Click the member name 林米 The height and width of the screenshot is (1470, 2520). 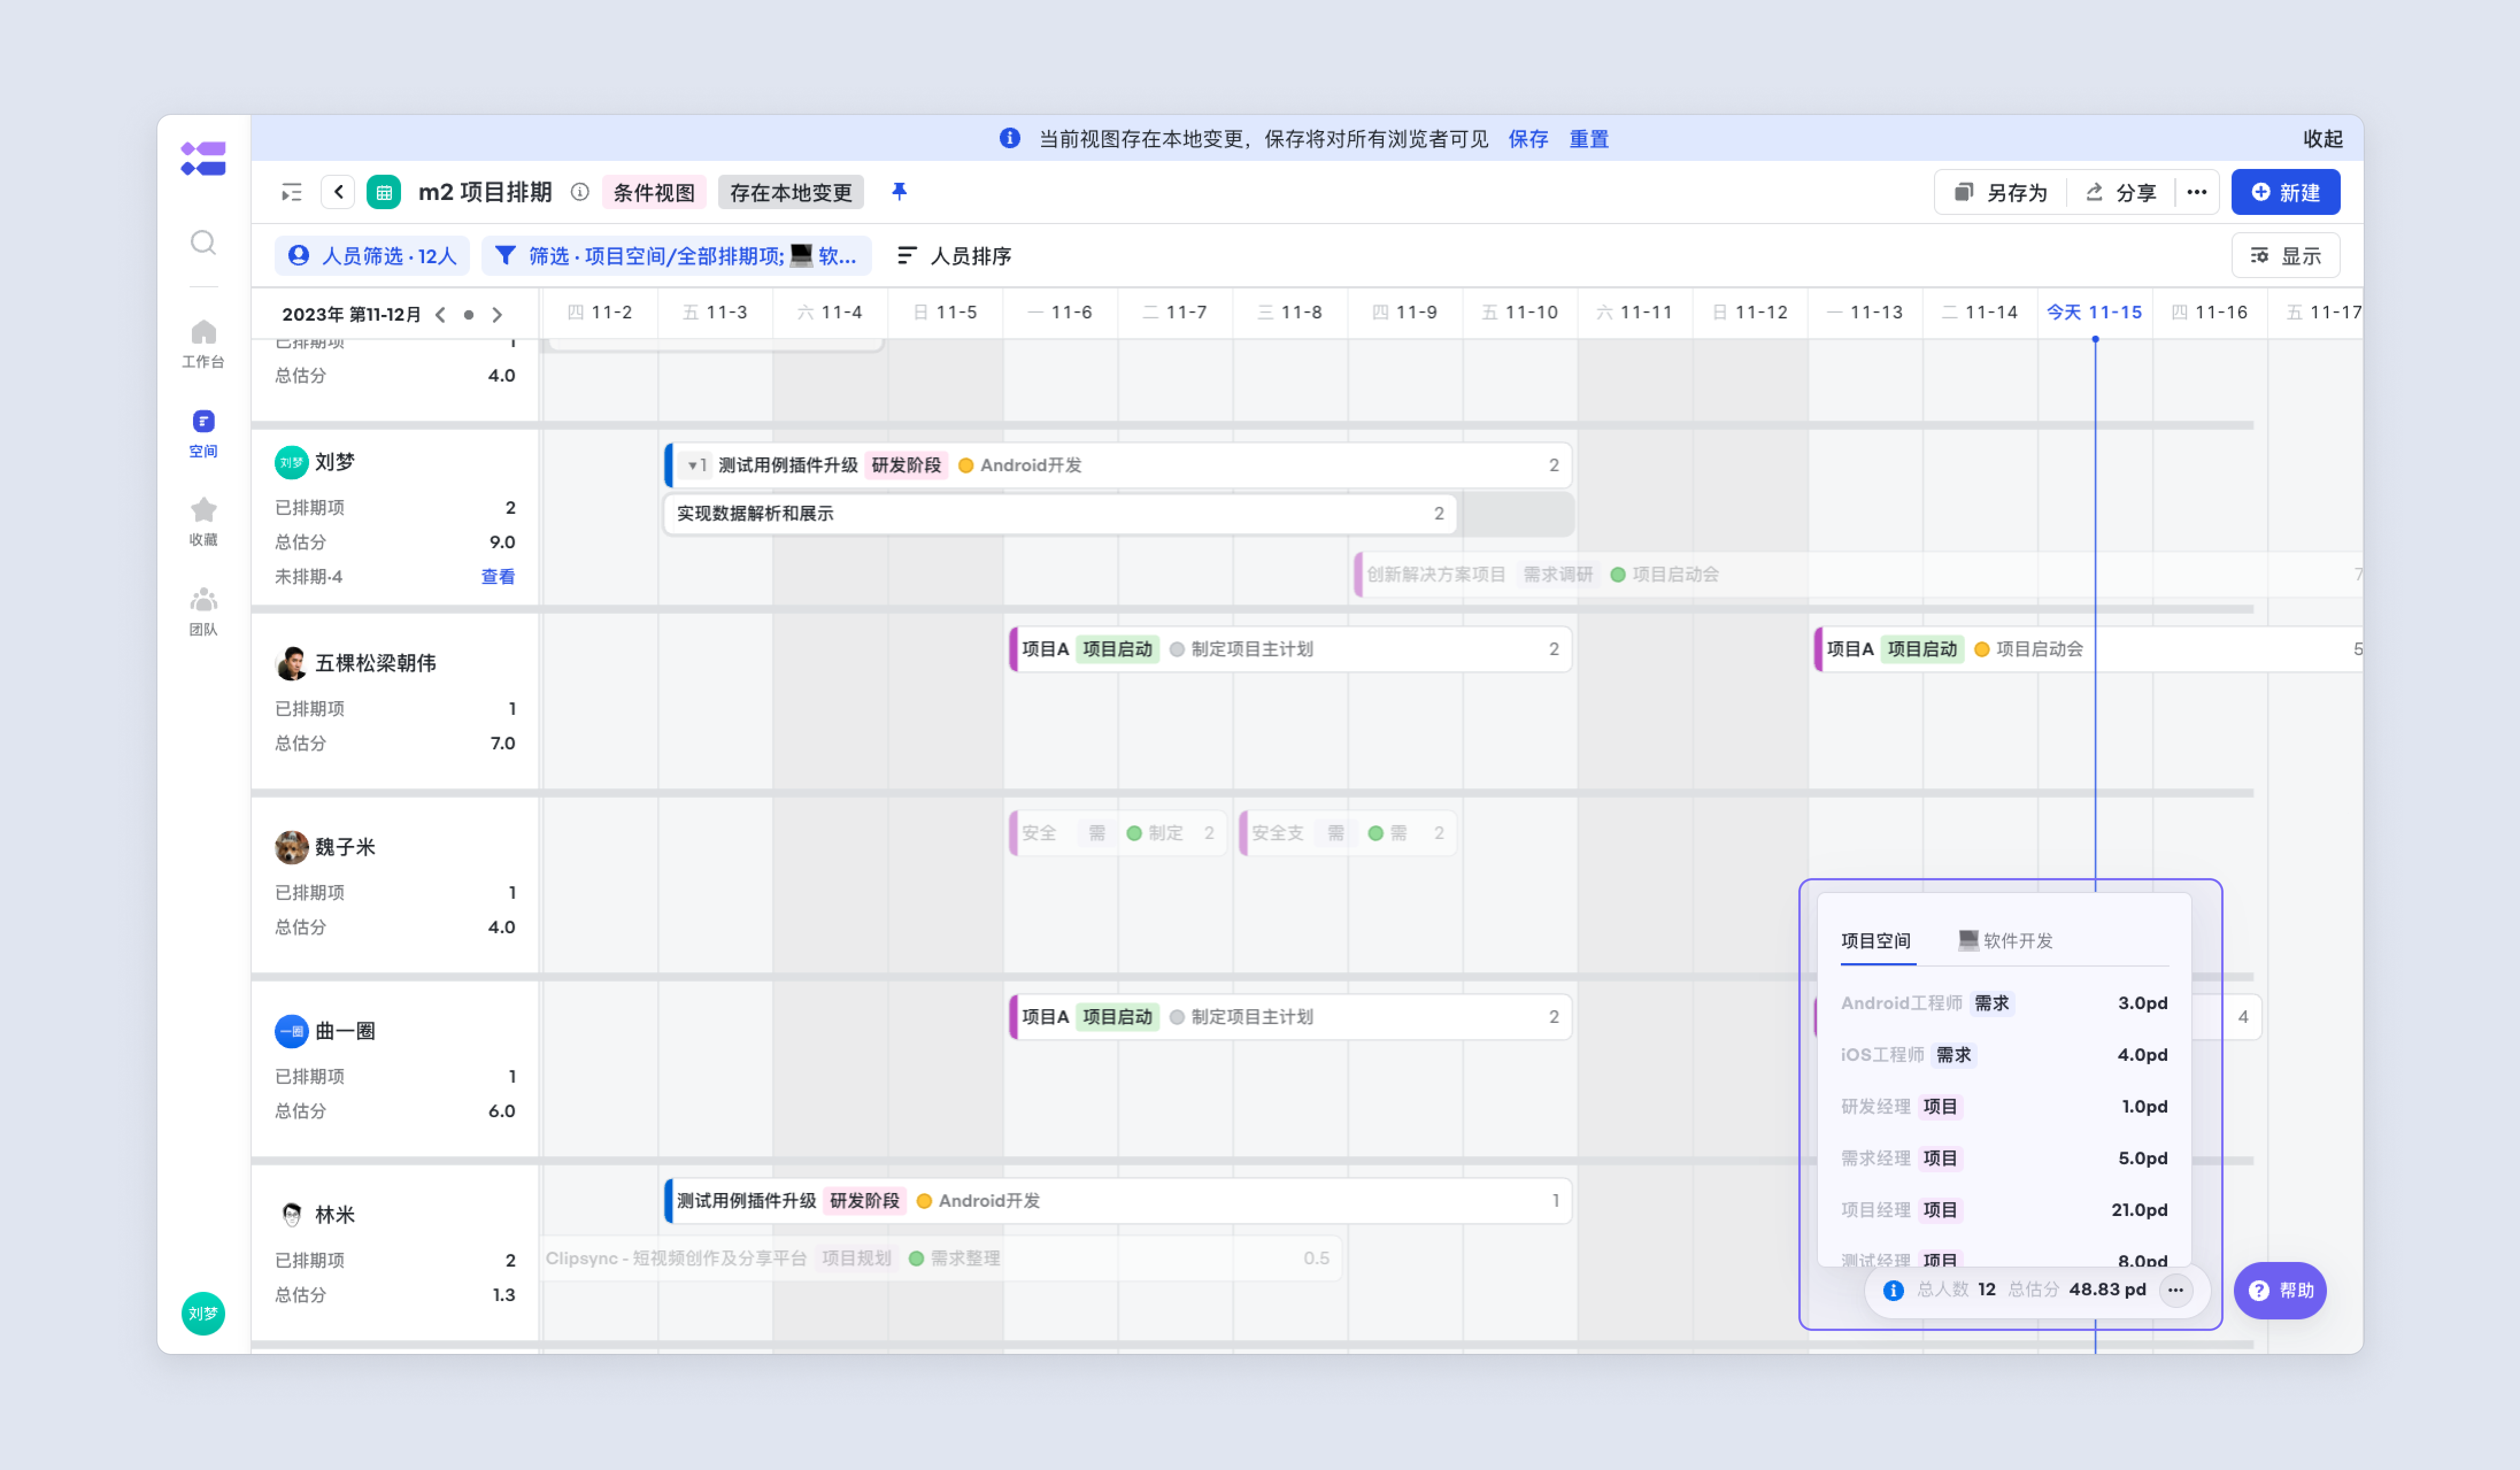click(x=335, y=1215)
